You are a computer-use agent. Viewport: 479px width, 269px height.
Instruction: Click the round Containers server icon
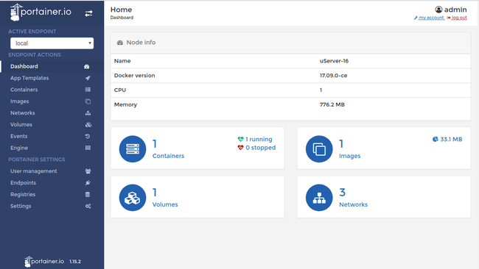tap(133, 149)
